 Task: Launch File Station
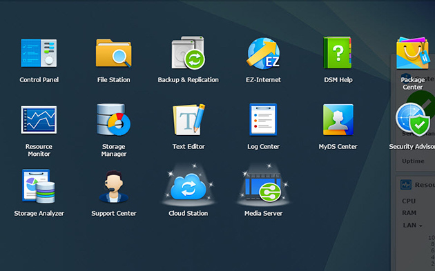pos(113,53)
